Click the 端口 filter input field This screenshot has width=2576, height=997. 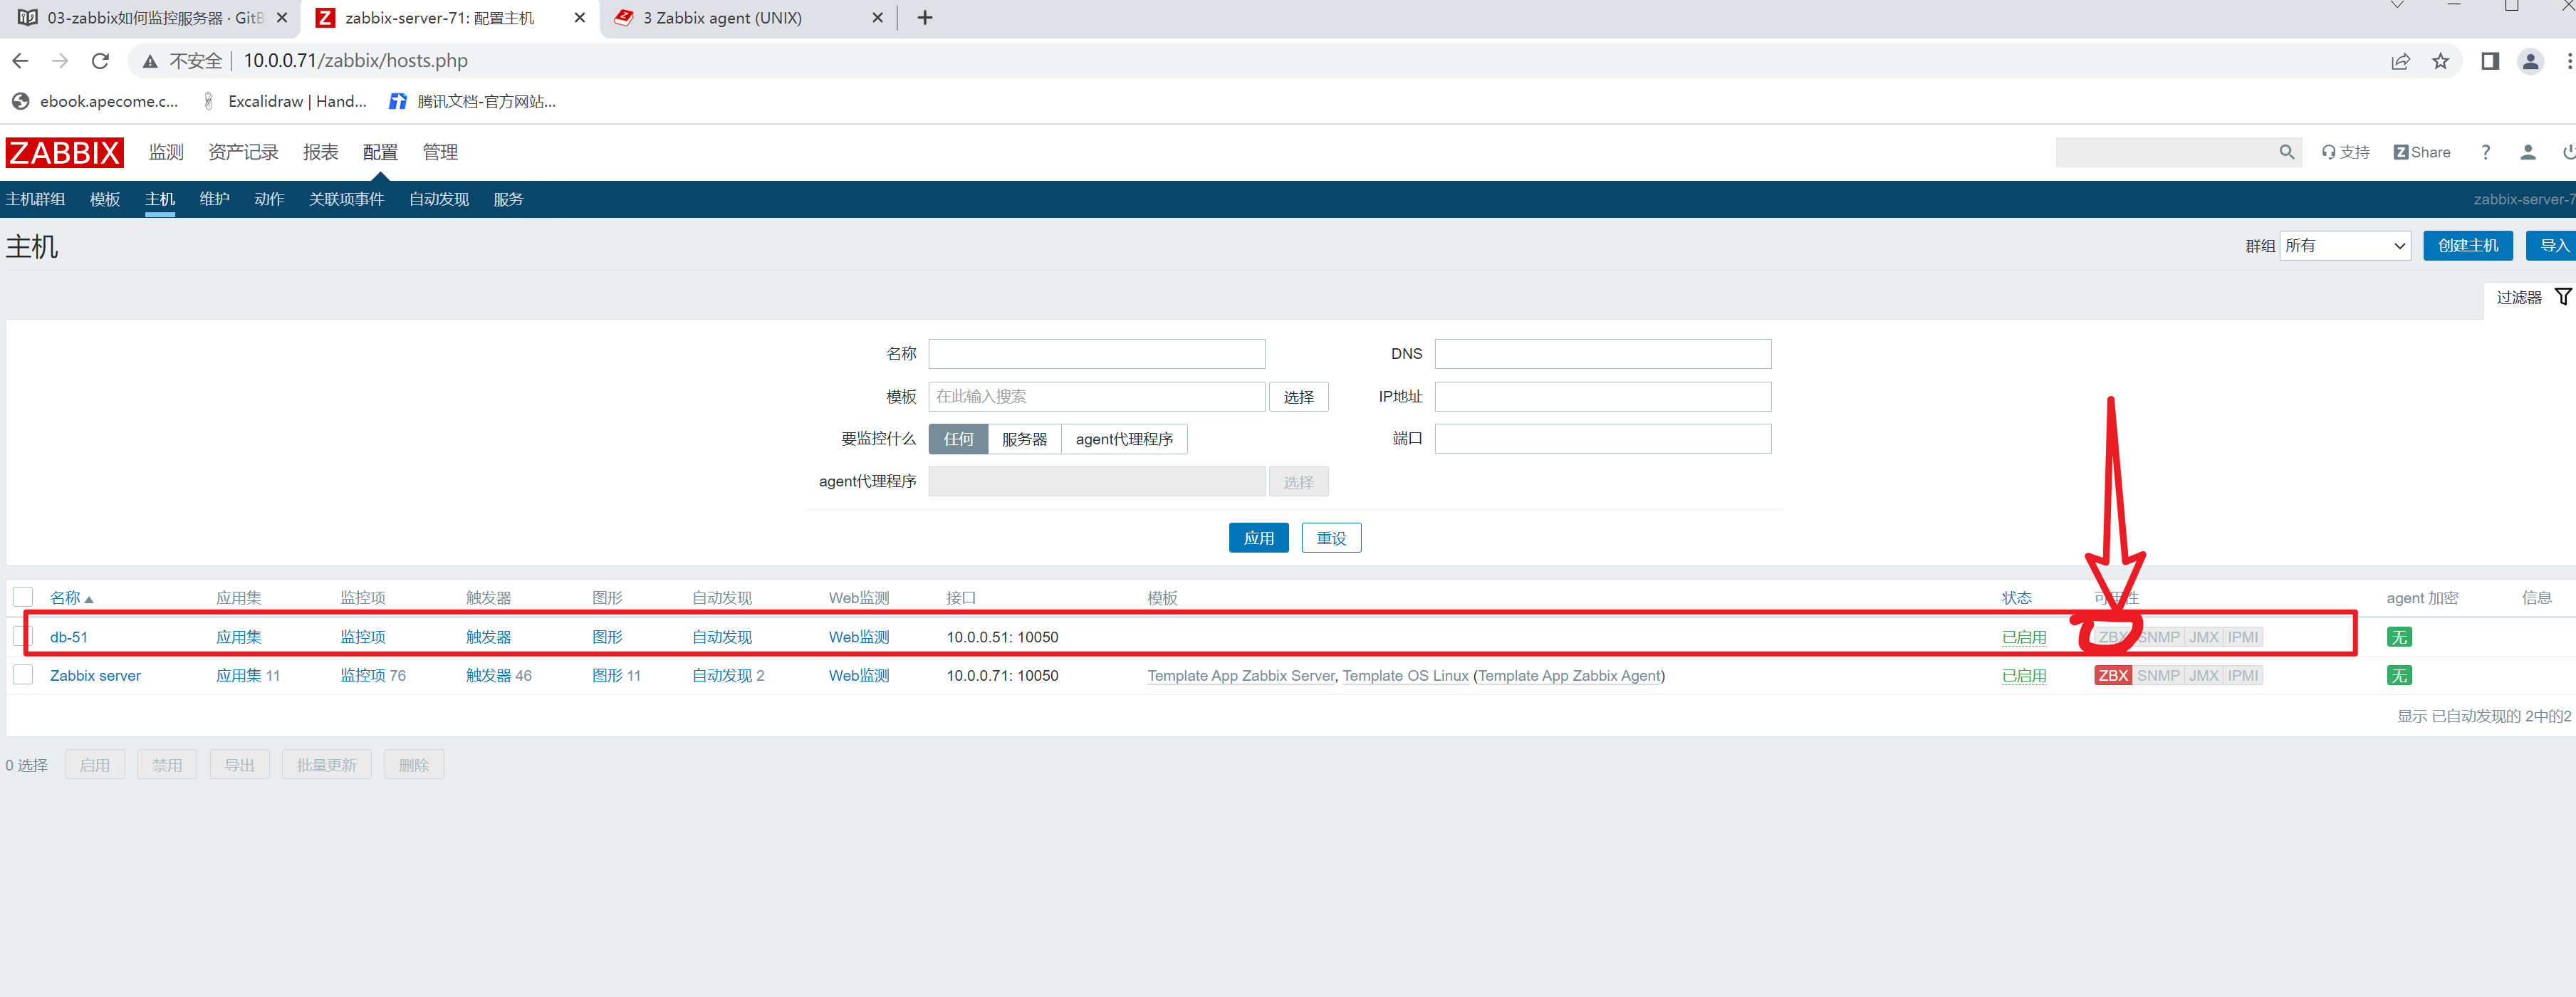click(1602, 439)
